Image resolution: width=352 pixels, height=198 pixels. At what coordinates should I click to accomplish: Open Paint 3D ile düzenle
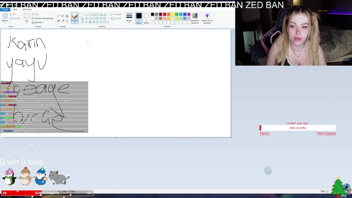click(207, 18)
